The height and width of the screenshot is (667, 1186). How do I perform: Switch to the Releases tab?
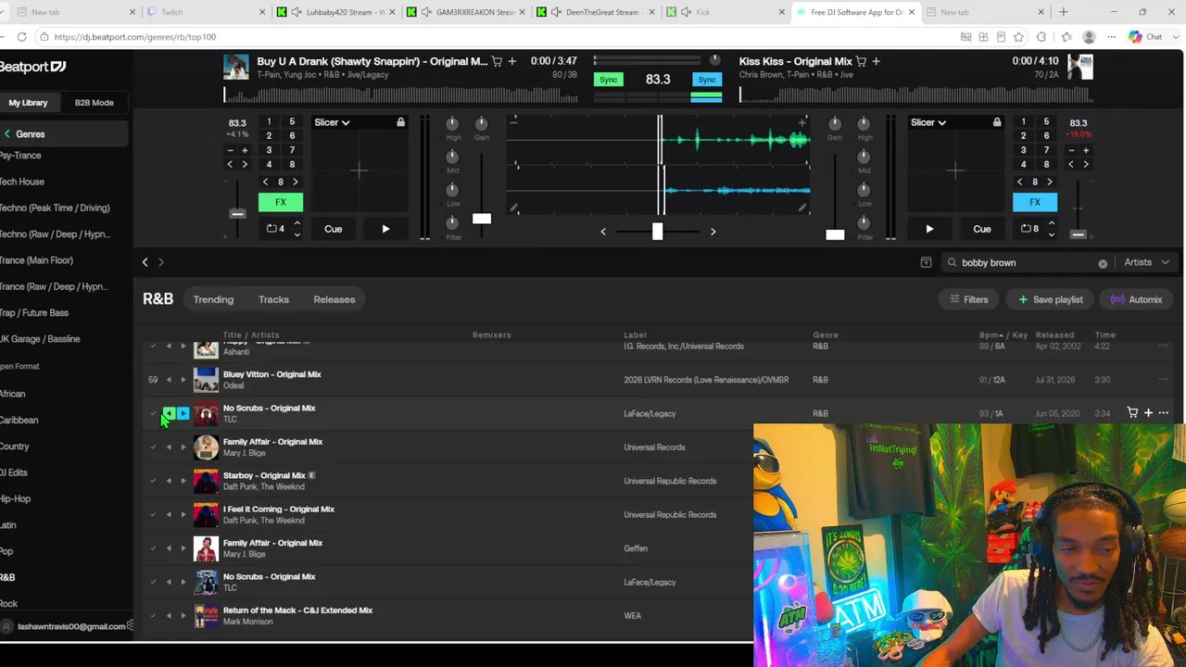pyautogui.click(x=334, y=299)
